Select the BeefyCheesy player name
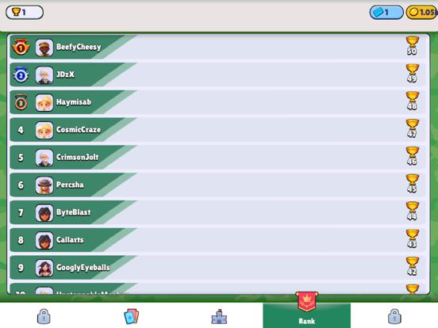 (x=79, y=47)
